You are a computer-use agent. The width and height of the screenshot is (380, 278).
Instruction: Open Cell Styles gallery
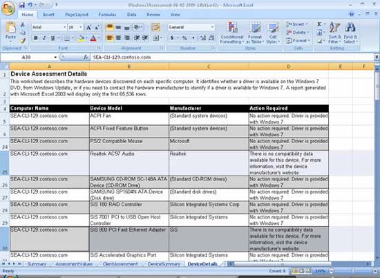click(273, 33)
